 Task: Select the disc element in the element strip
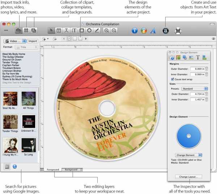pyautogui.click(x=69, y=39)
